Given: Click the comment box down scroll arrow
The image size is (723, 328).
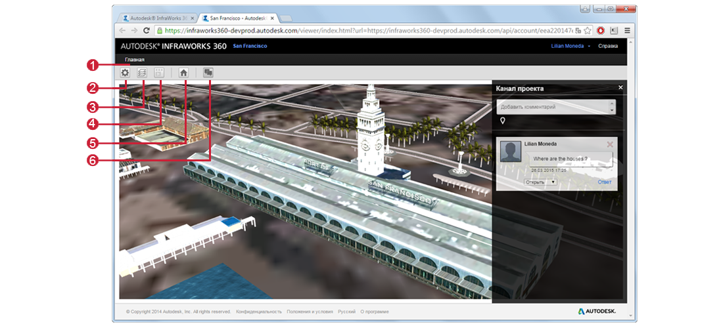Looking at the screenshot, I should coord(613,111).
